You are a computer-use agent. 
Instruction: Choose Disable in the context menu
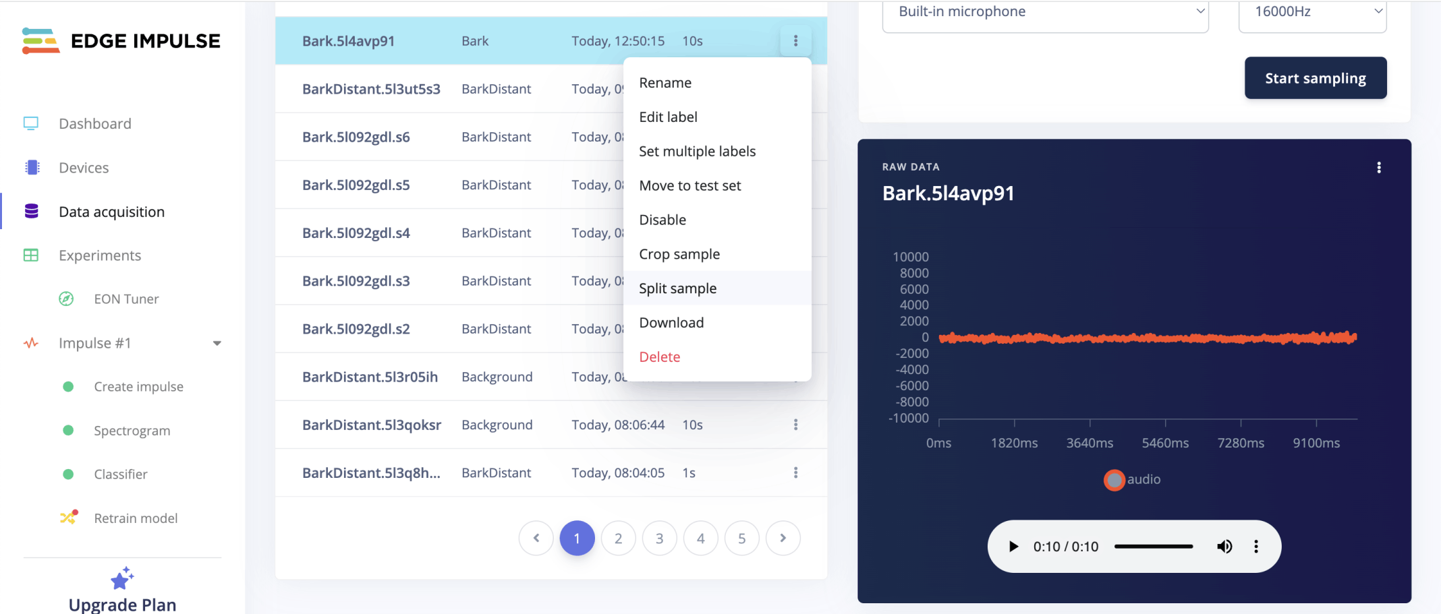point(717,220)
